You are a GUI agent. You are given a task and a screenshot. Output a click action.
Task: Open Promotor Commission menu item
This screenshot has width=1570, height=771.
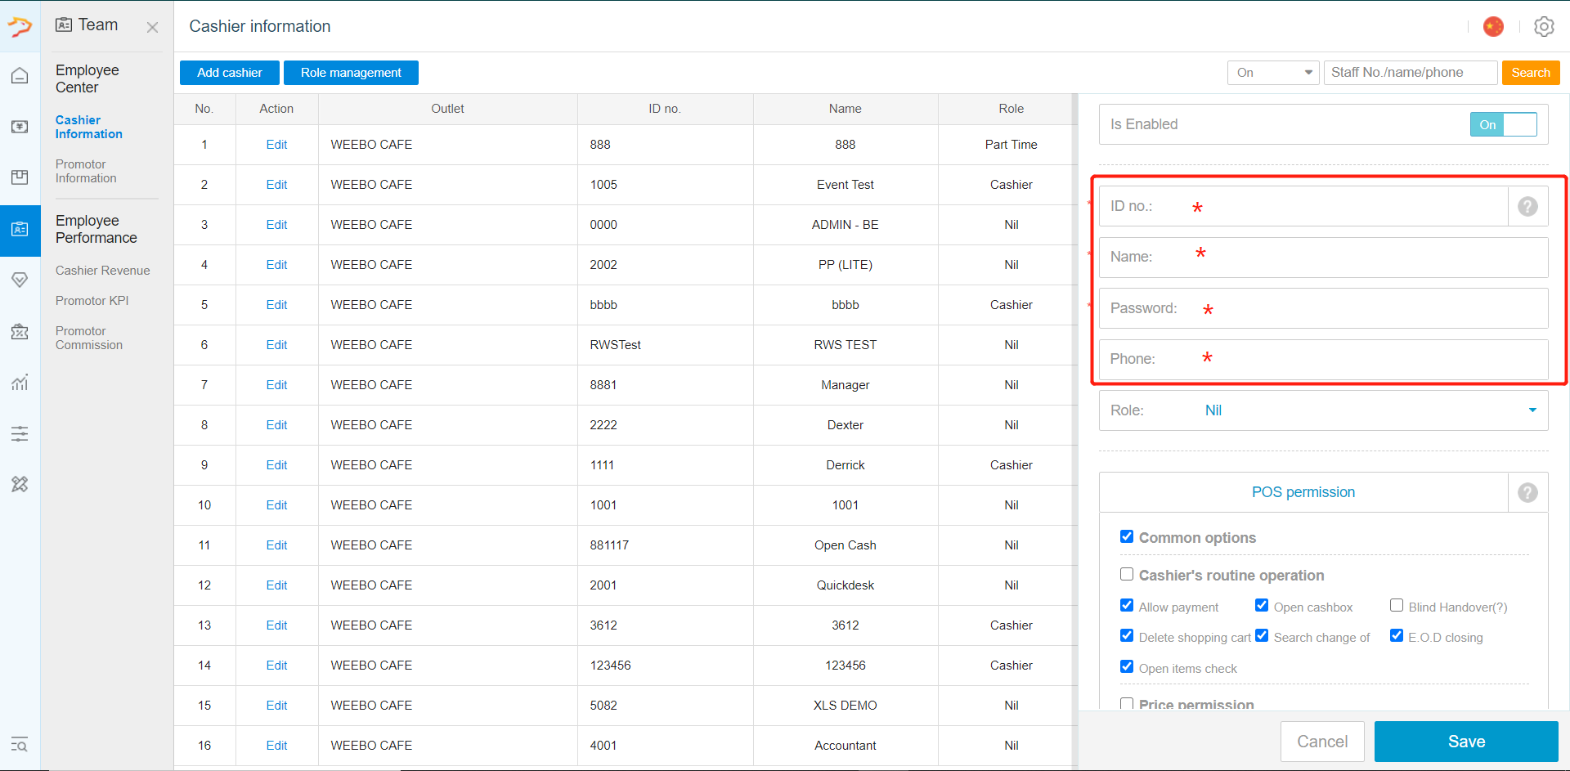click(89, 338)
